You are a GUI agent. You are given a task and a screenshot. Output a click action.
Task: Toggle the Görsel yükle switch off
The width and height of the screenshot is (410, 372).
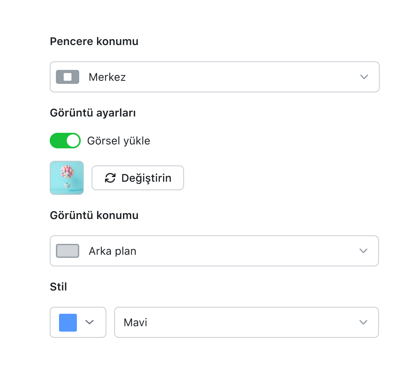tap(65, 141)
